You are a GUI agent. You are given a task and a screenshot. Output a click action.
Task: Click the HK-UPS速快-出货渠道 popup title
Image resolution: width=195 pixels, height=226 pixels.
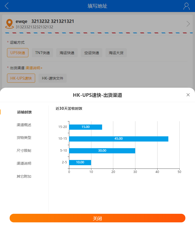98,95
